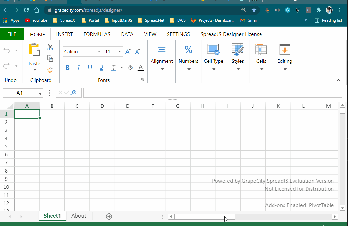Expand the font size 11 dropdown
The image size is (348, 226).
pos(119,52)
